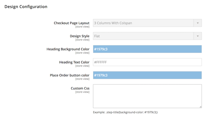
Task: Click the example step-title CSS hint text
Action: (x=125, y=112)
